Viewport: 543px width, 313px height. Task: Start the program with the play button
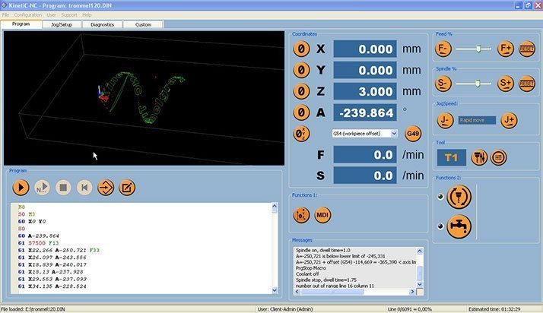pos(21,187)
